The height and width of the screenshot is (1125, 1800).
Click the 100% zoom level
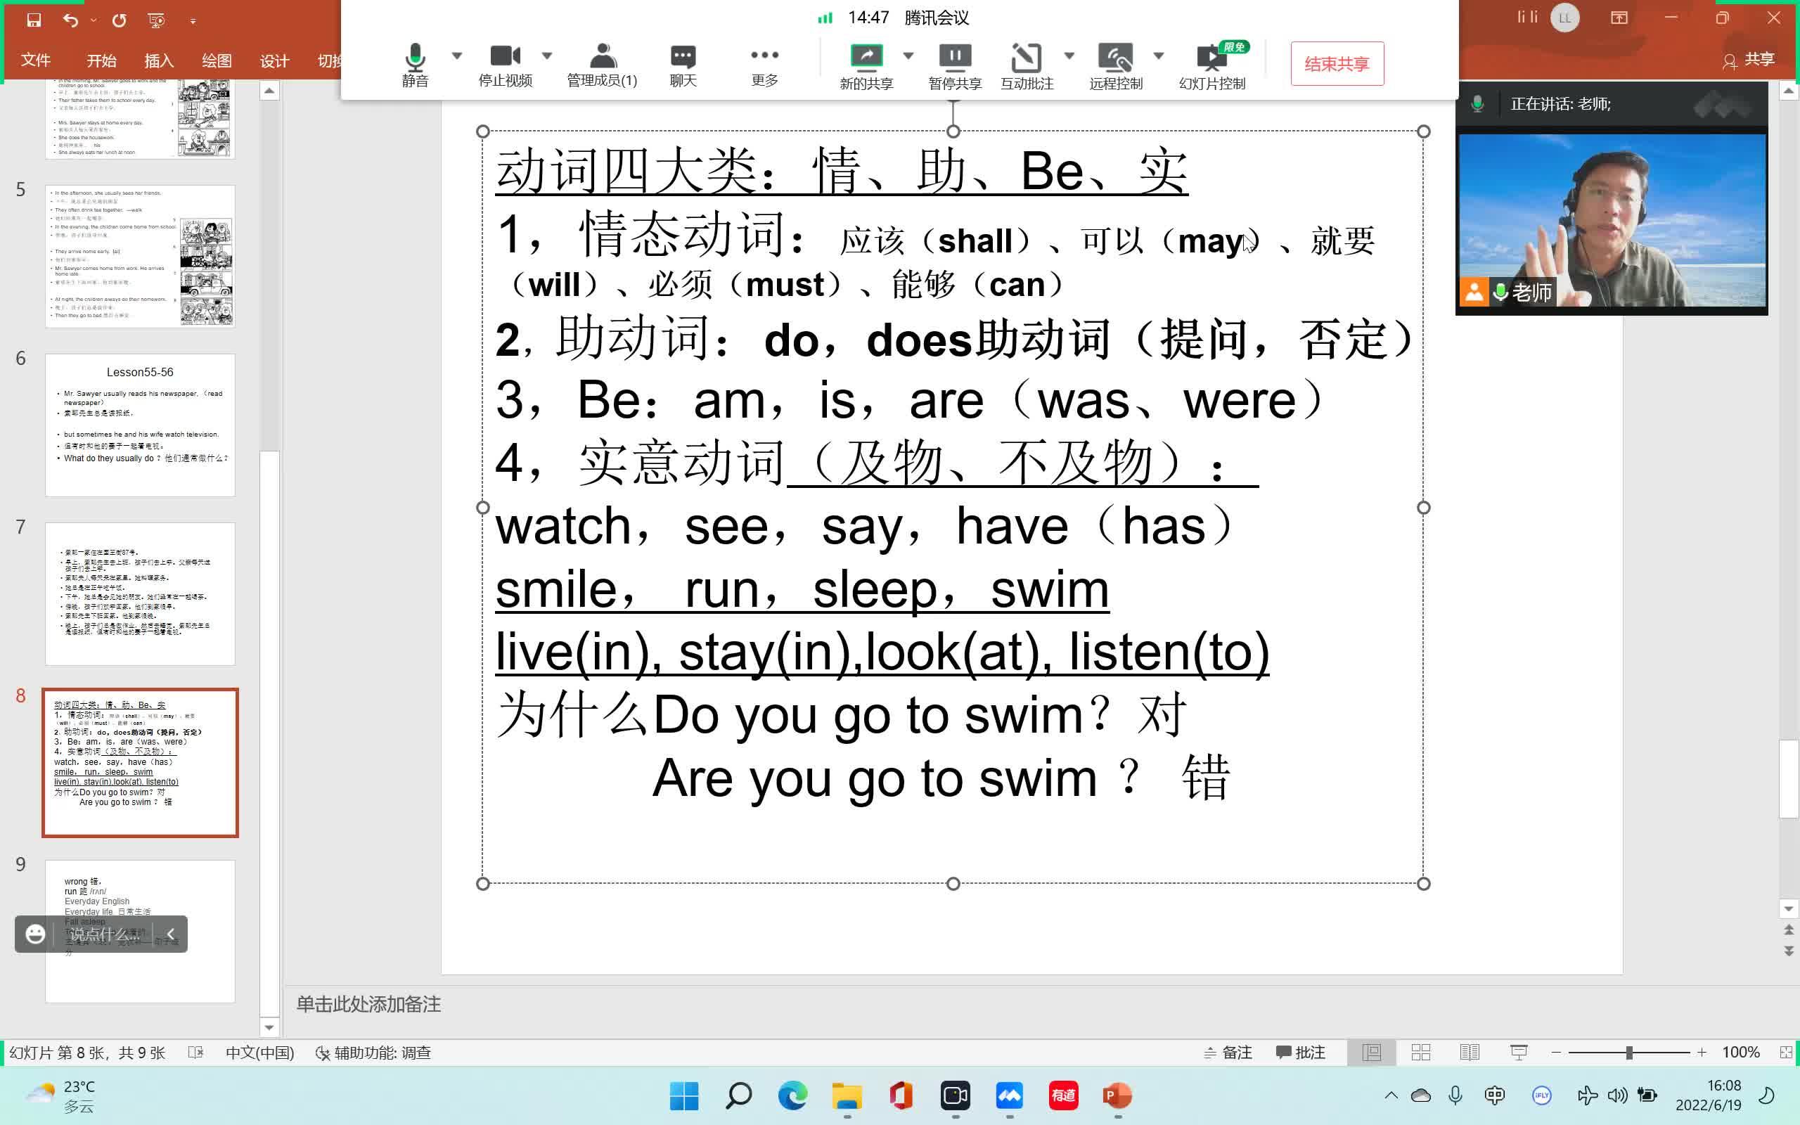coord(1740,1053)
